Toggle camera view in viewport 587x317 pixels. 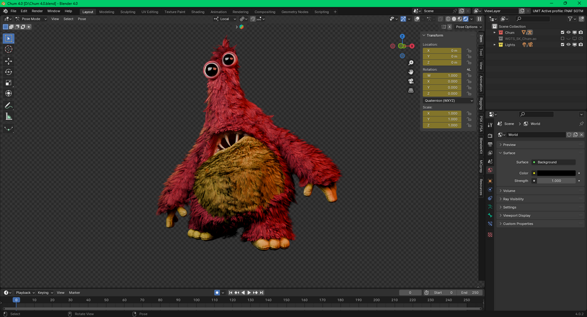411,81
